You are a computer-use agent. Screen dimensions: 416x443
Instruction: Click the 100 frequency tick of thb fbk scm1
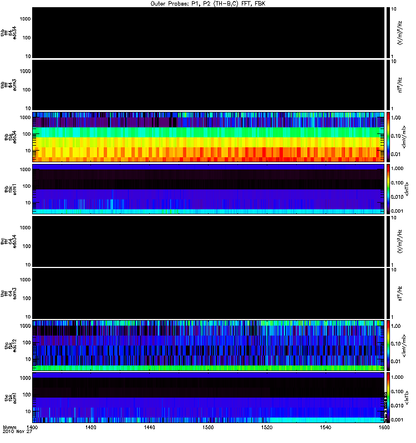pyautogui.click(x=27, y=186)
